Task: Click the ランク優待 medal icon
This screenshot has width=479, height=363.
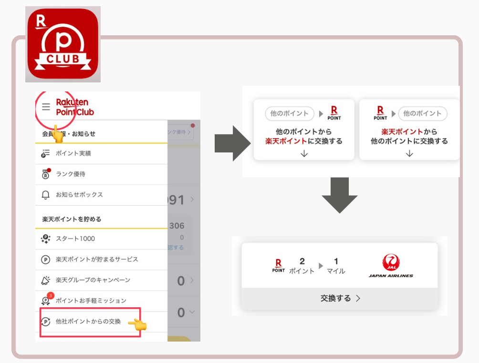Action: [46, 174]
